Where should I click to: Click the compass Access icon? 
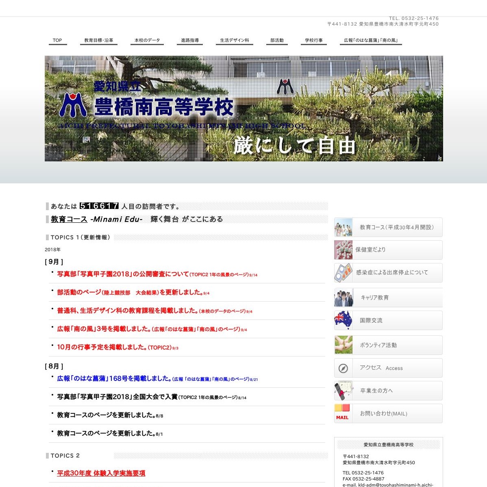point(343,368)
